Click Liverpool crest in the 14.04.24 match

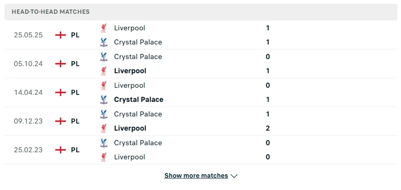[x=103, y=85]
